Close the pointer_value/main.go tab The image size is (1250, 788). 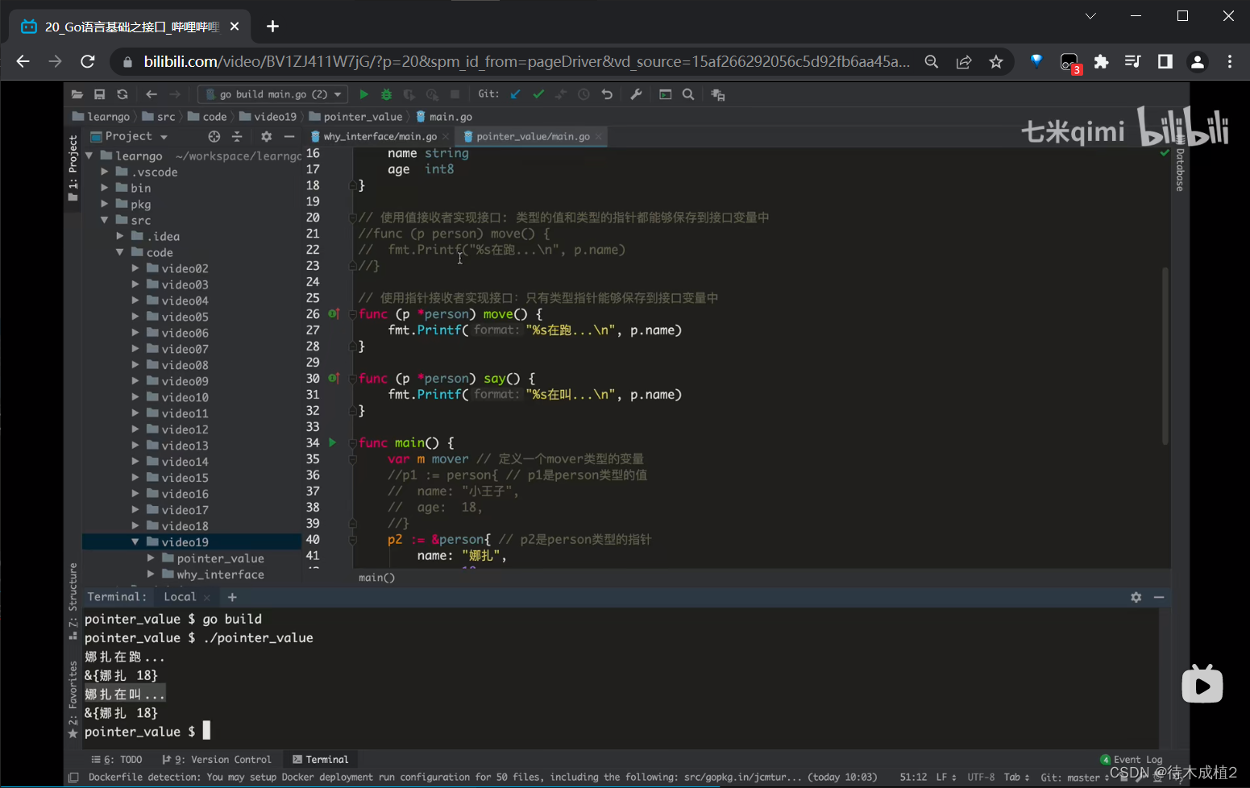tap(599, 137)
